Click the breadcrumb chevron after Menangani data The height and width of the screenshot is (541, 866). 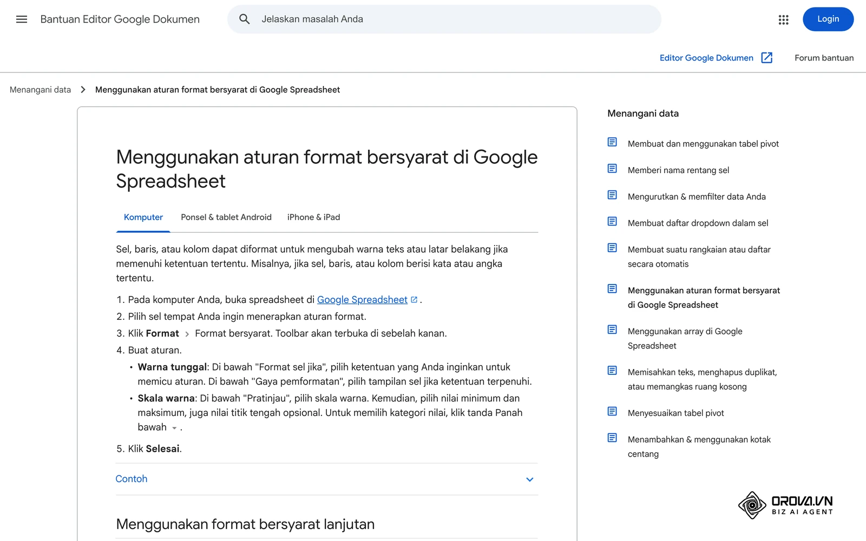point(83,90)
